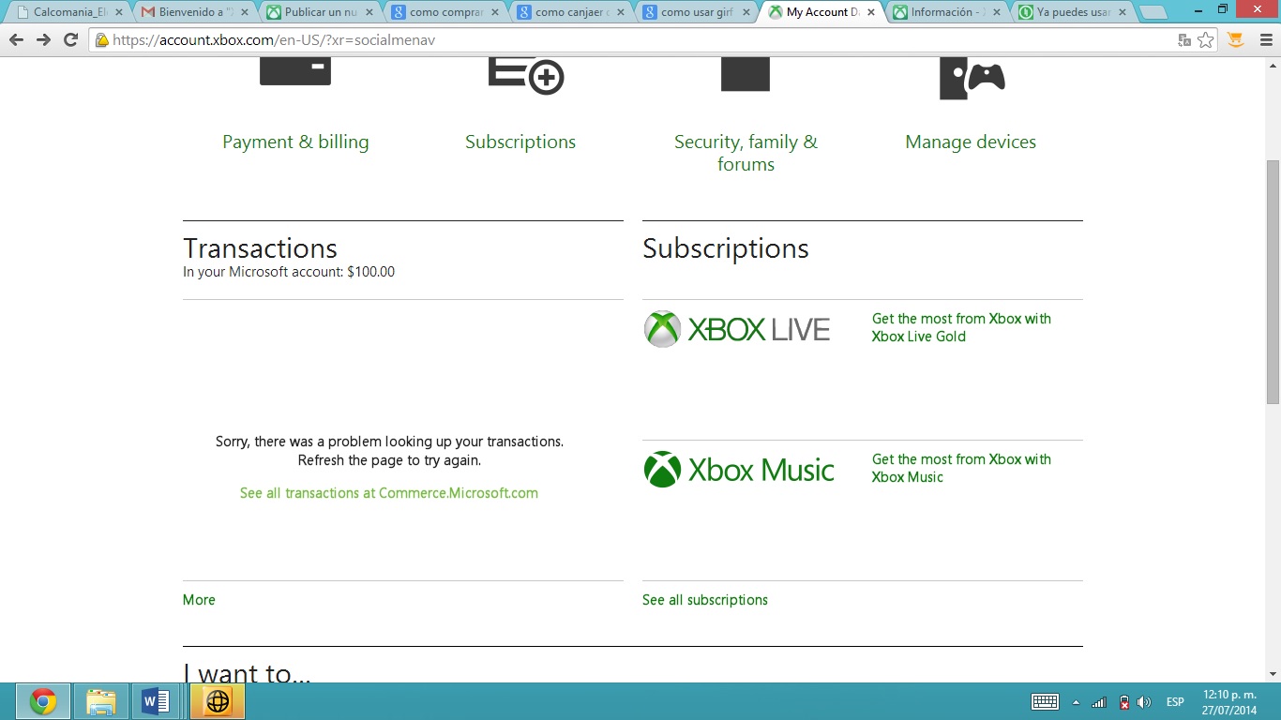This screenshot has width=1281, height=720.
Task: Click the Xbox Music logo
Action: (739, 470)
